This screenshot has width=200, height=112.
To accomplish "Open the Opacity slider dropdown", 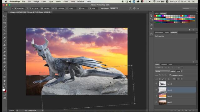I will (x=182, y=71).
